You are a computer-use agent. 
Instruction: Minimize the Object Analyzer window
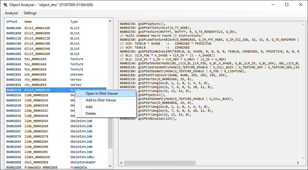[x=273, y=5]
